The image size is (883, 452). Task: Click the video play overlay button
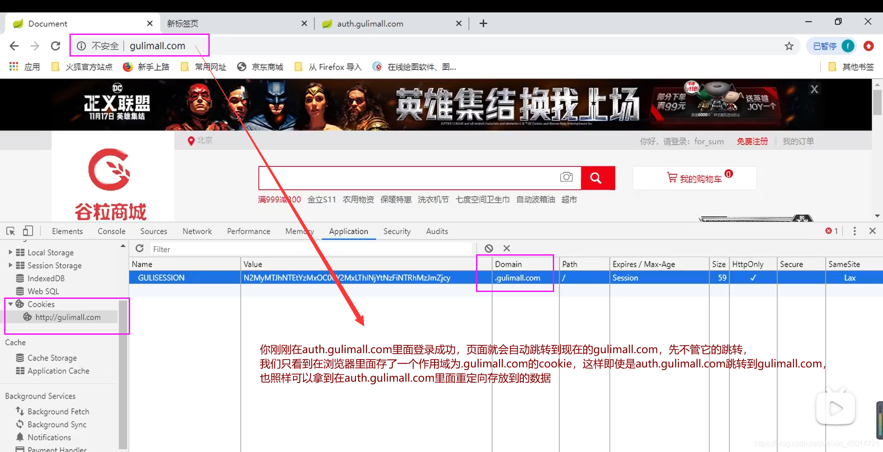[836, 407]
